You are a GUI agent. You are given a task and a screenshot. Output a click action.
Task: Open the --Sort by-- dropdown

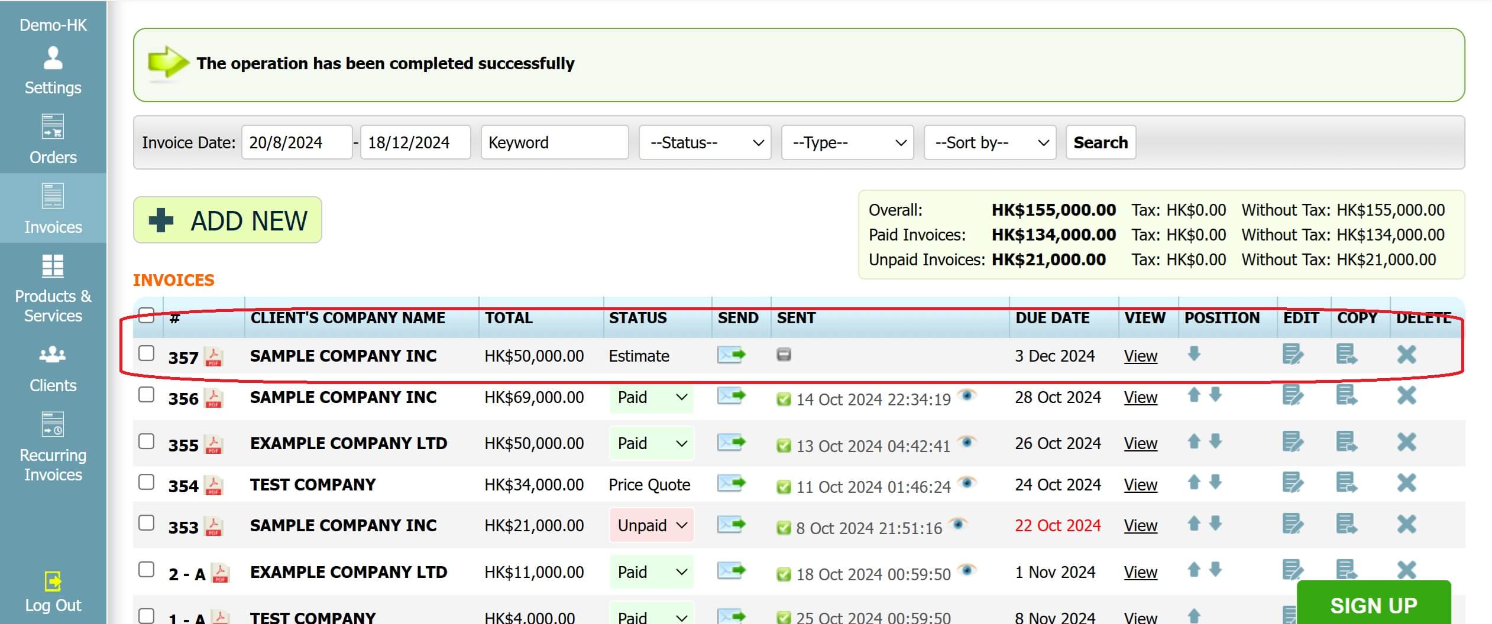(x=990, y=142)
